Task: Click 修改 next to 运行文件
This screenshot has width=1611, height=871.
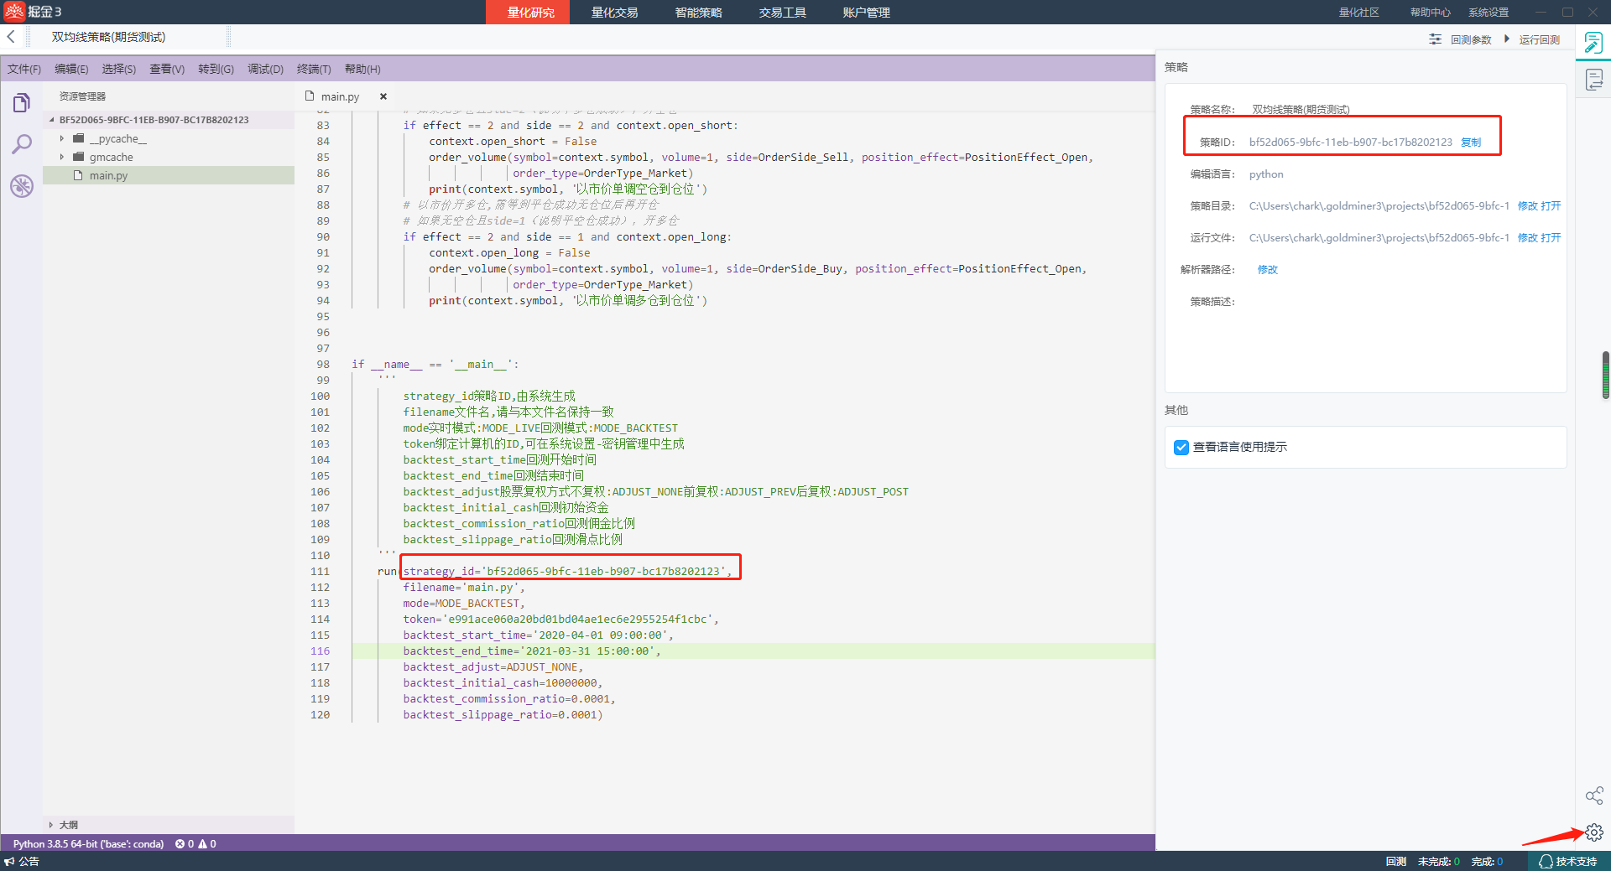Action: 1527,237
